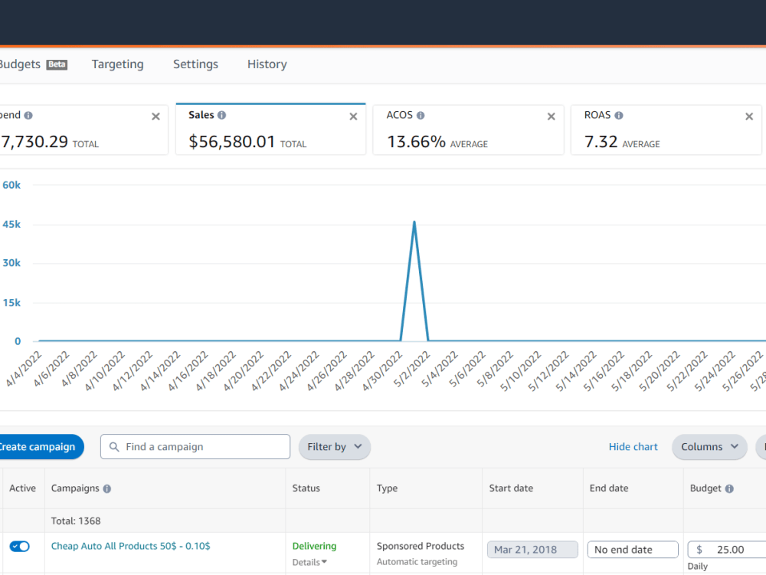
Task: Click the Campaigns column info icon
Action: coord(107,488)
